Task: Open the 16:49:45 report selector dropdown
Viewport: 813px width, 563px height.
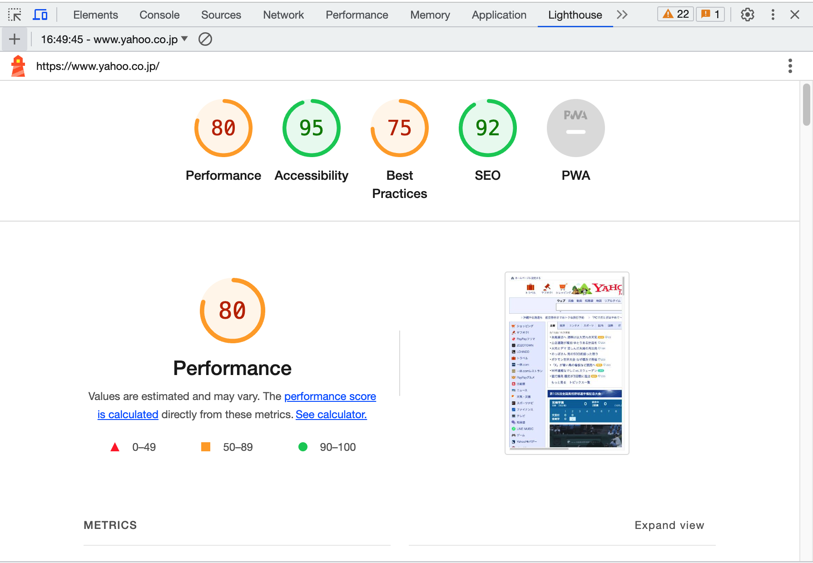Action: pos(113,39)
